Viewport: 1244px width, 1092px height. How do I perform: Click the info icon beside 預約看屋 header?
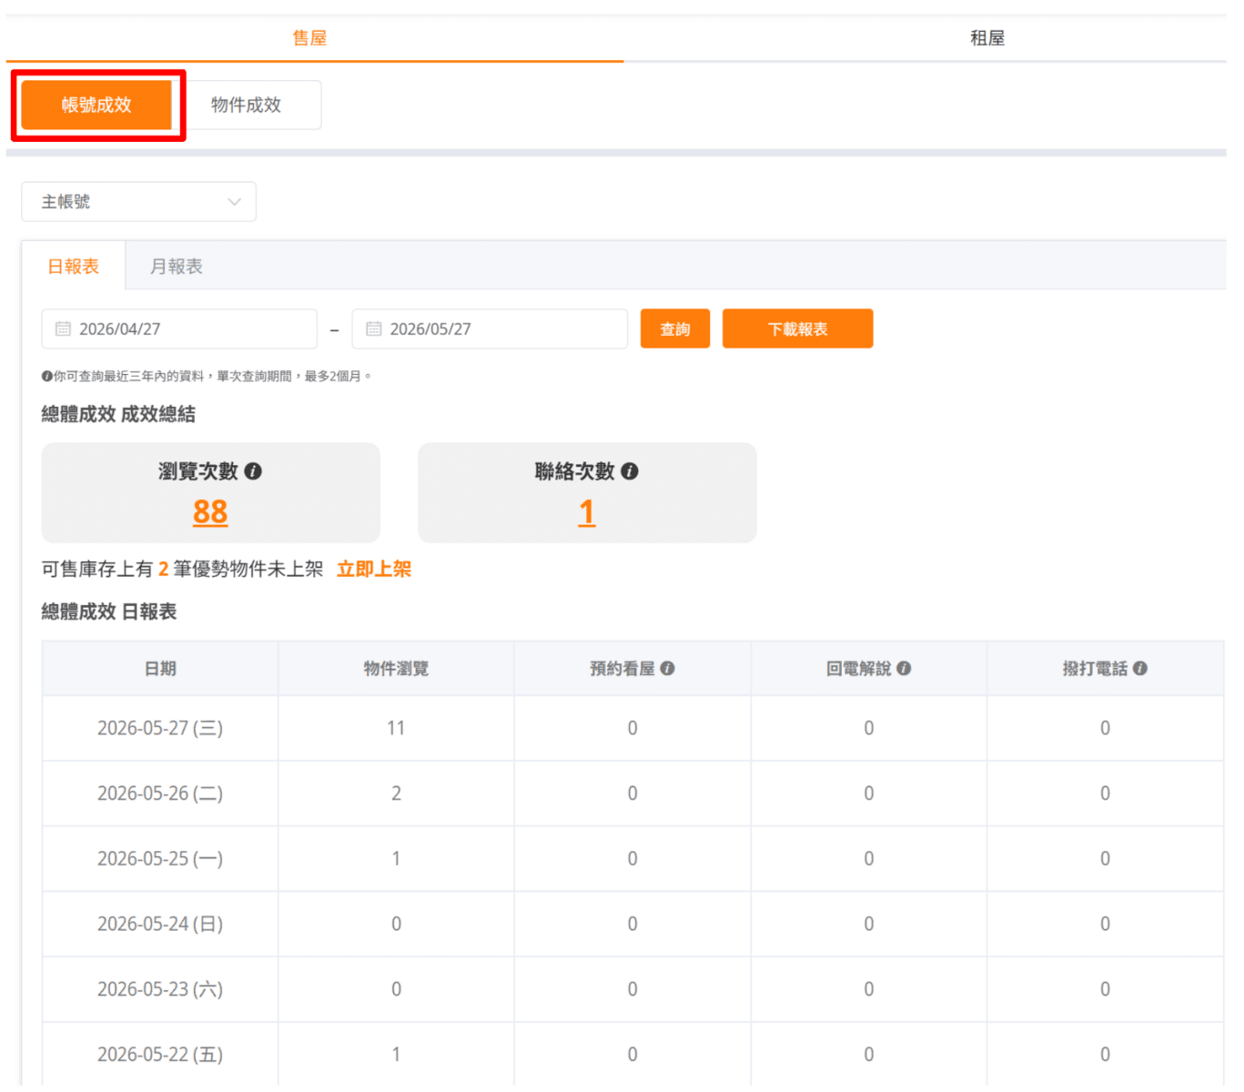point(668,669)
